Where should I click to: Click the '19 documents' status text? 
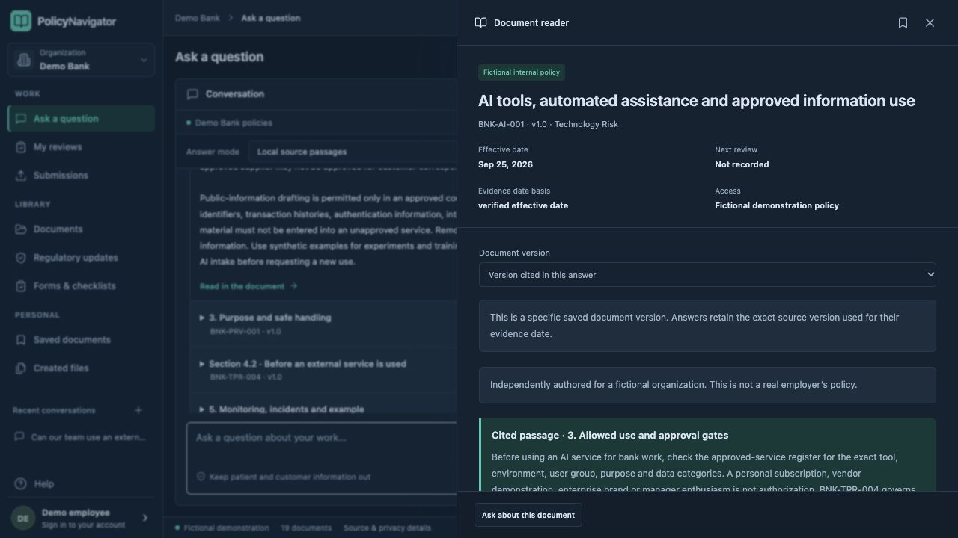pyautogui.click(x=306, y=528)
